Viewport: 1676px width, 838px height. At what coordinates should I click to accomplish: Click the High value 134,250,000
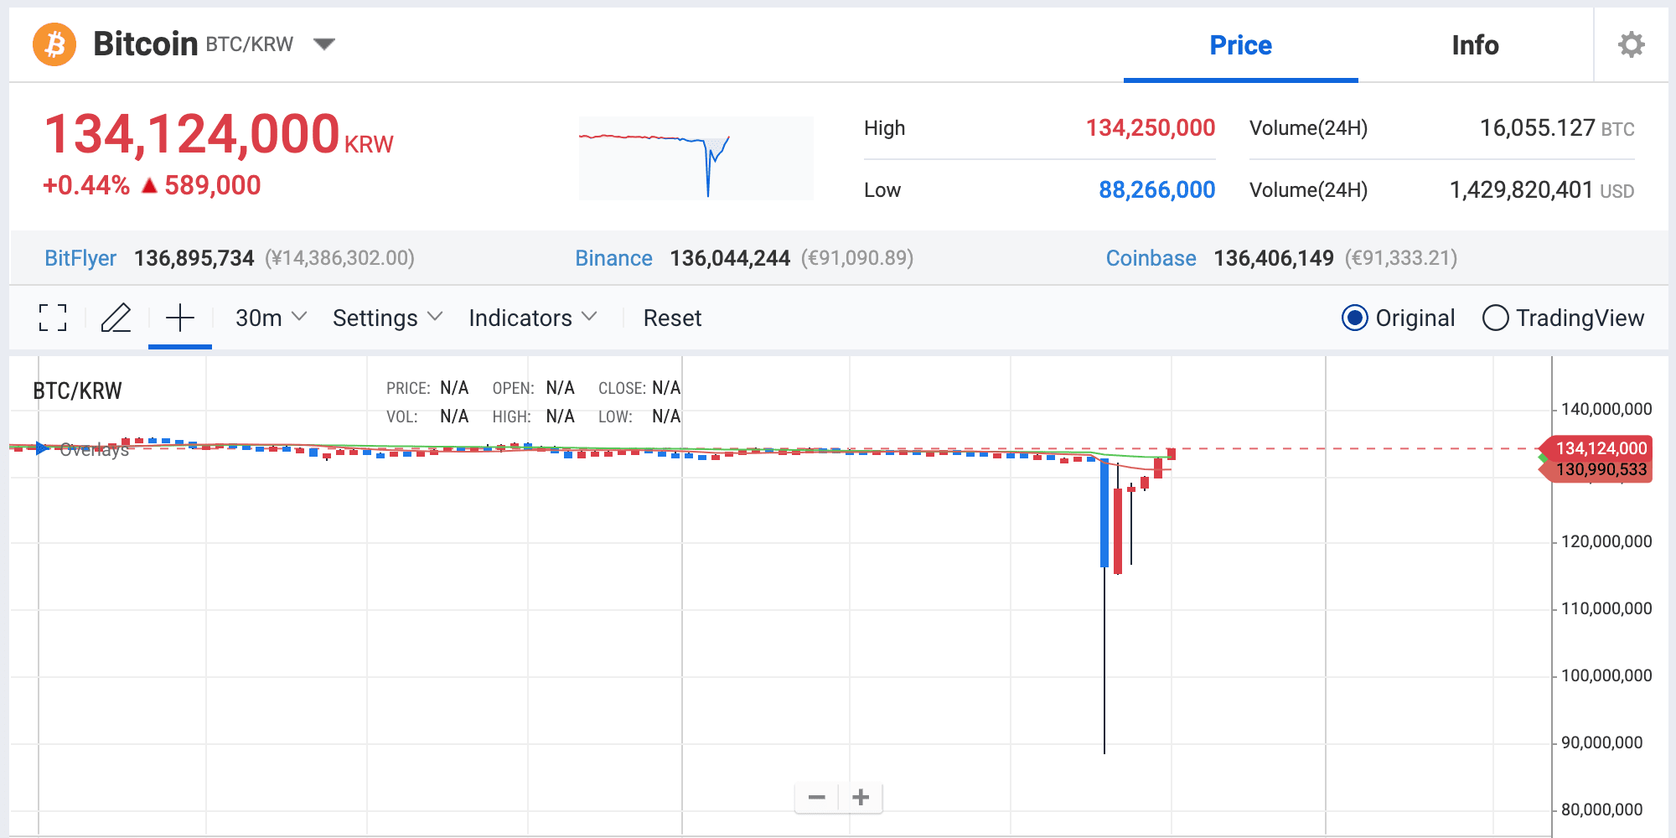point(1150,127)
